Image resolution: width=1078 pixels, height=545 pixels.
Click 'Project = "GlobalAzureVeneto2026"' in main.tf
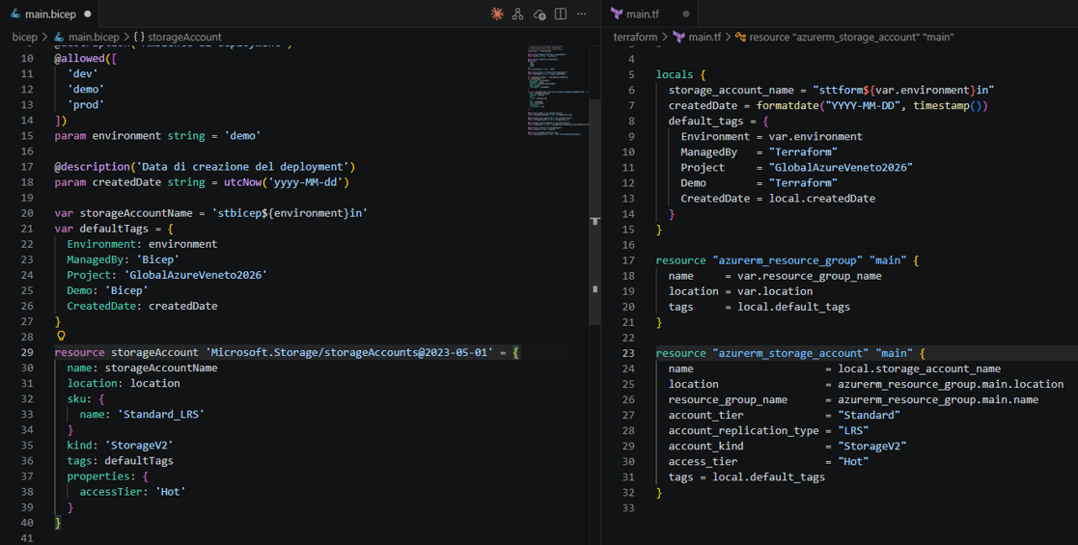(797, 168)
